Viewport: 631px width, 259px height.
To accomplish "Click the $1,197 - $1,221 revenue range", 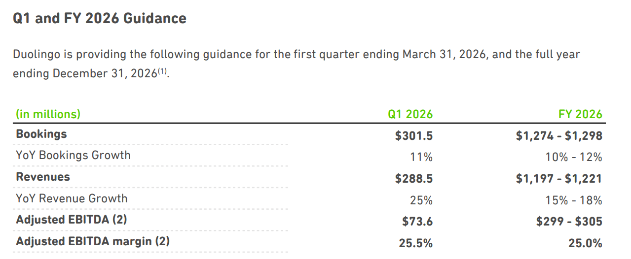I will pyautogui.click(x=559, y=178).
